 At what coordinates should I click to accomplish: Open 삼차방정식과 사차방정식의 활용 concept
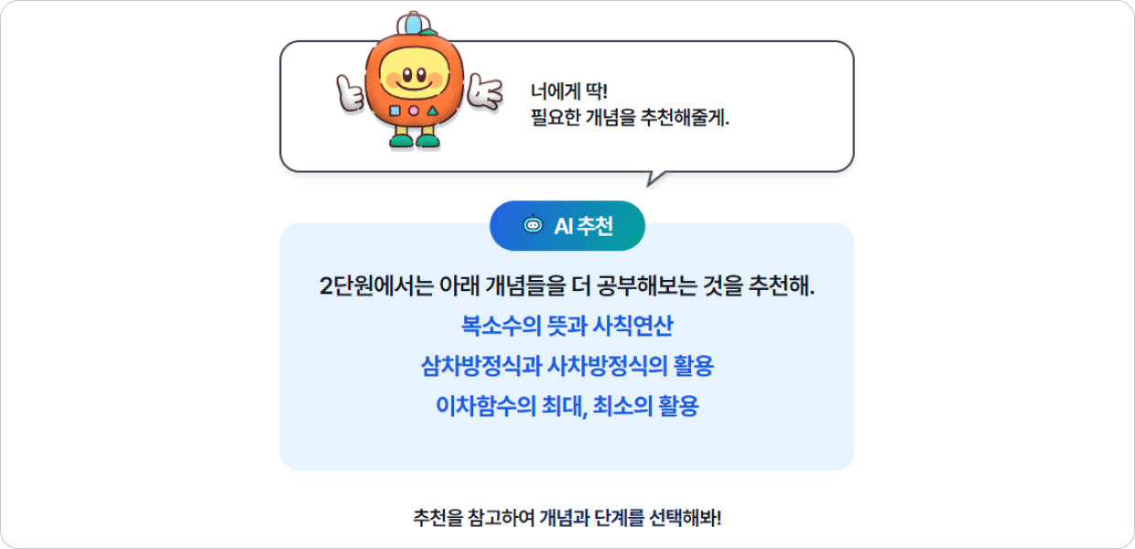(x=567, y=366)
